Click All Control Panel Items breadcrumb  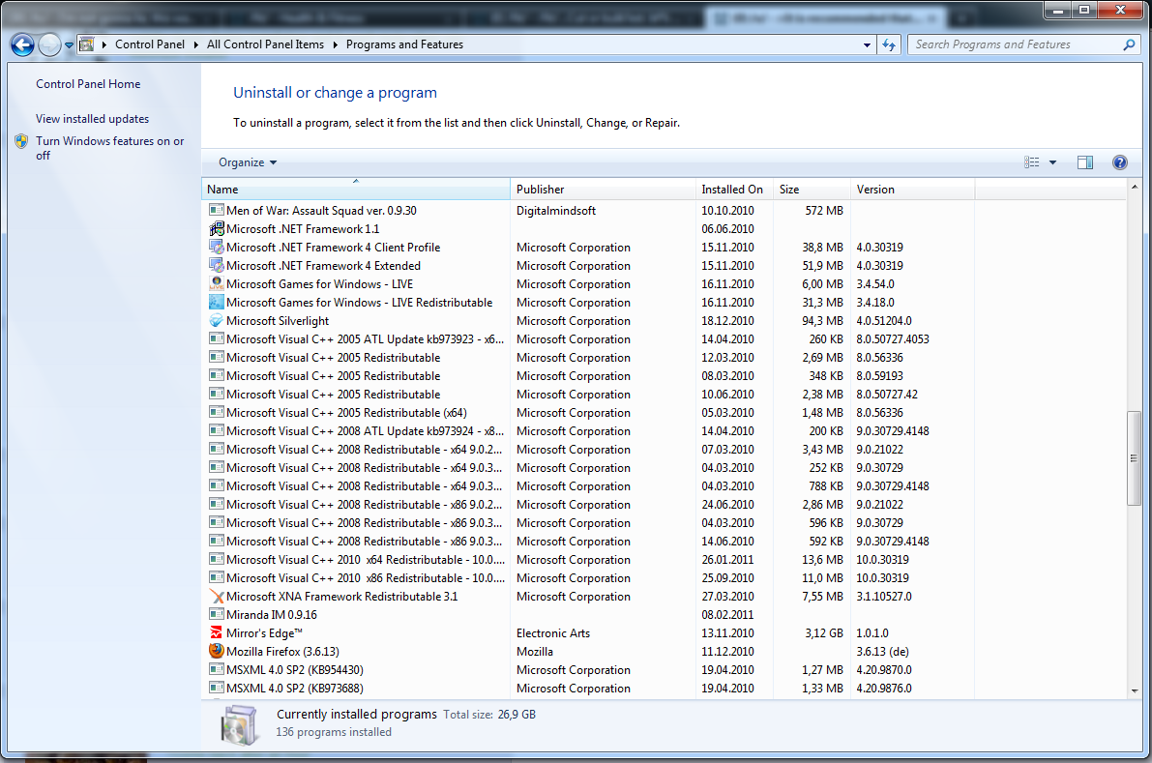[x=265, y=44]
